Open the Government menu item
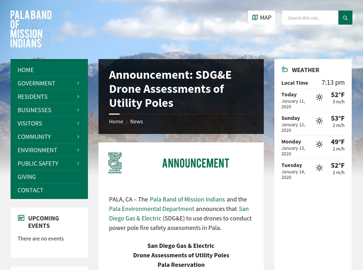 36,84
